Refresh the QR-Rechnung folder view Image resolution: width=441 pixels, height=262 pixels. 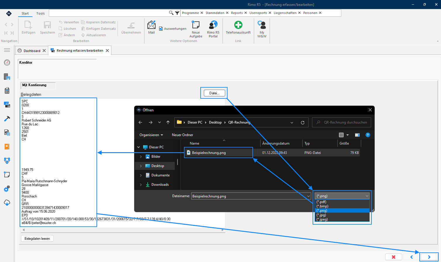pyautogui.click(x=303, y=122)
